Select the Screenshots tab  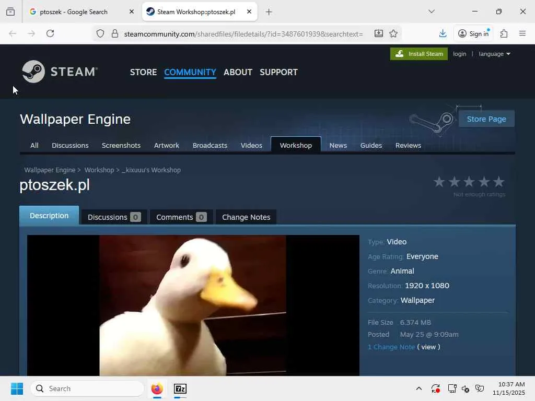[x=121, y=145]
